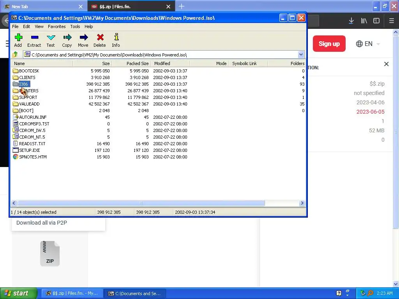399x299 pixels.
Task: Switch to $$.zip Files.fm taskbar window
Action: [x=72, y=293]
